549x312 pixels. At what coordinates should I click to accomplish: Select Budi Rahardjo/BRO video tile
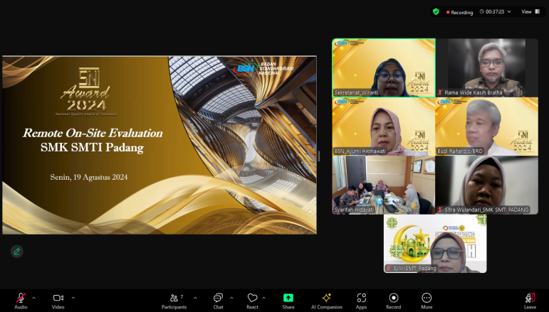486,127
